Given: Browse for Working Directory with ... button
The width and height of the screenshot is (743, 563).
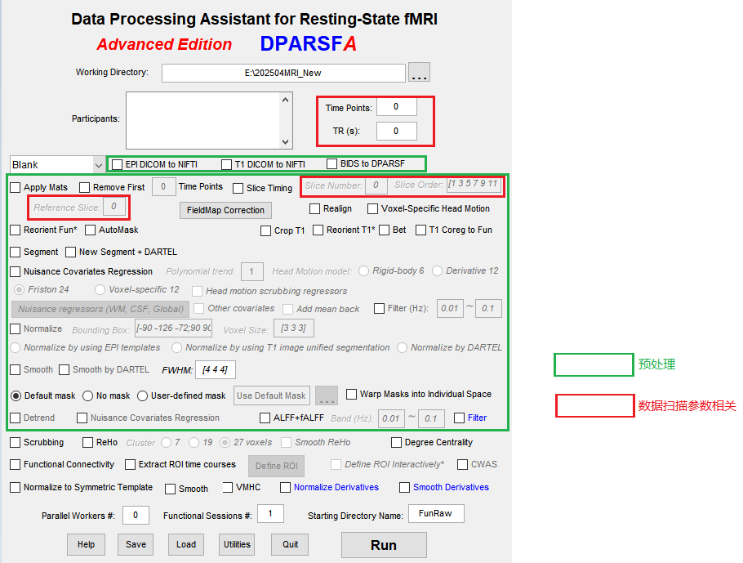Looking at the screenshot, I should 419,72.
